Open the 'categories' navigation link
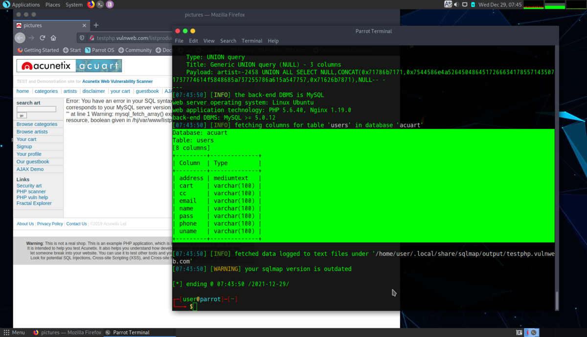587x337 pixels. pos(46,91)
